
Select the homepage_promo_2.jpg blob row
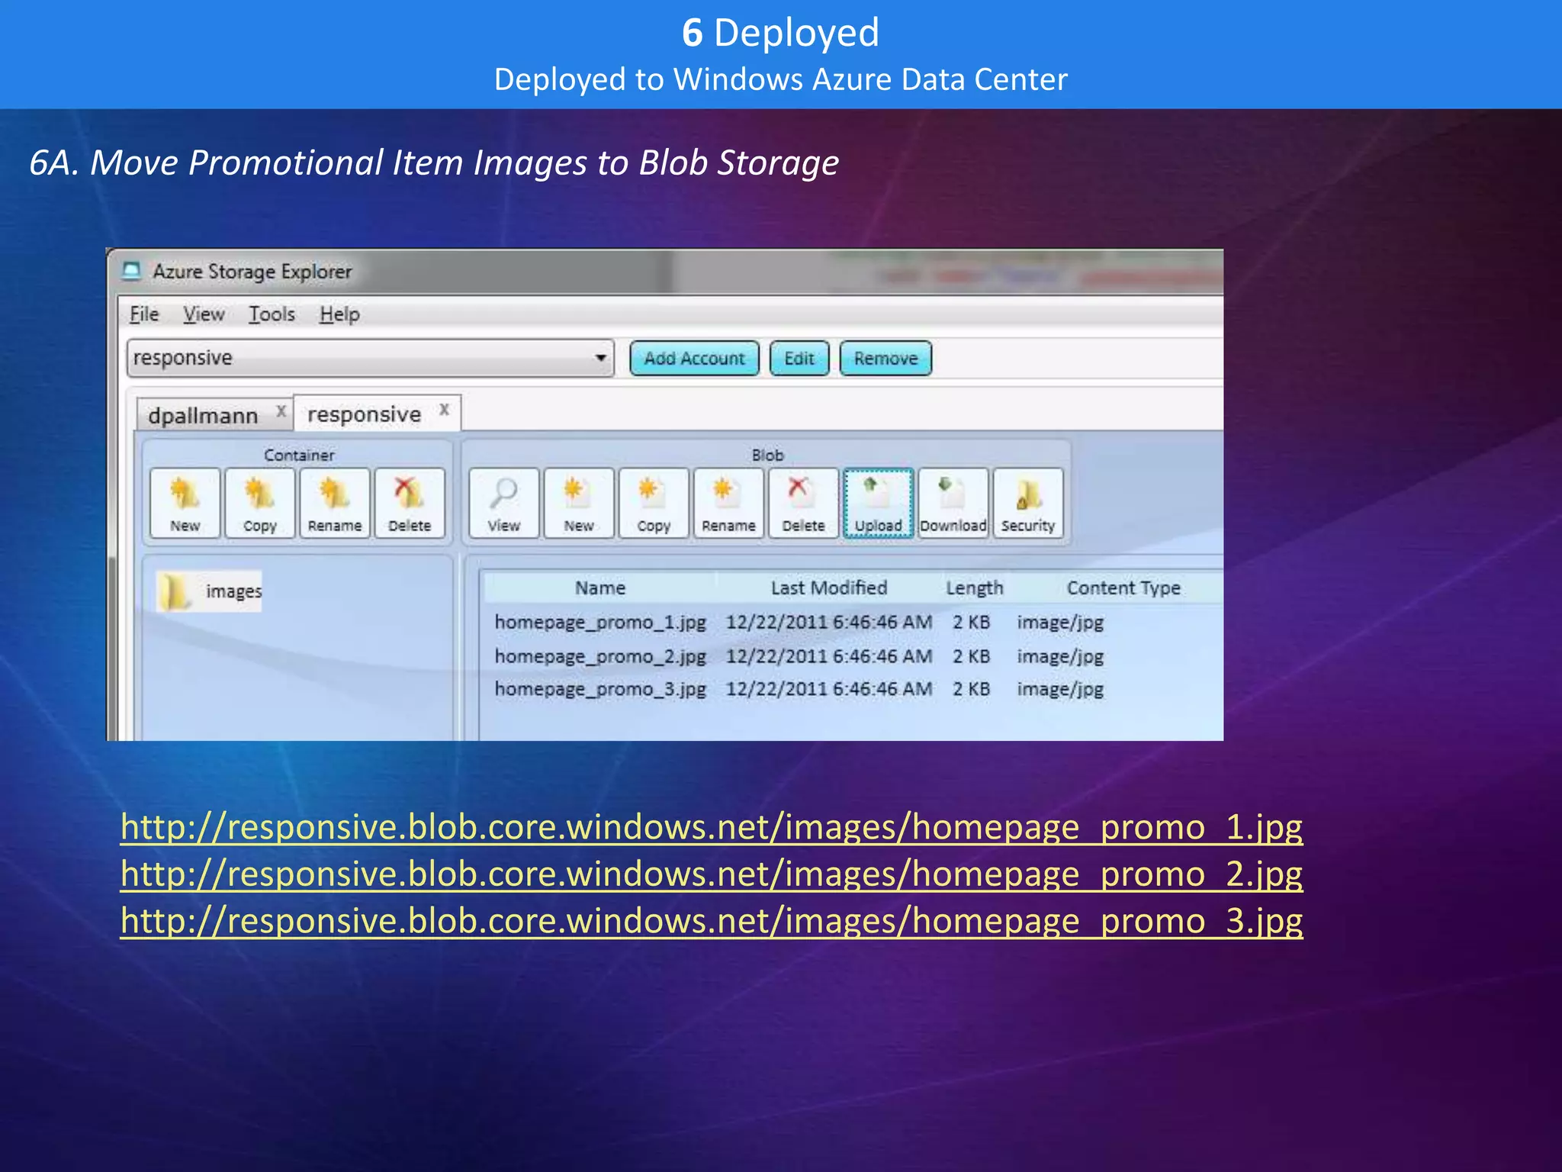(799, 656)
